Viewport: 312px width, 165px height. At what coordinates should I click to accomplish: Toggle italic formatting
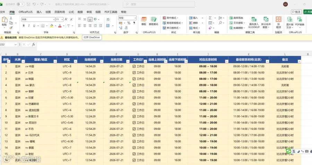29,26
